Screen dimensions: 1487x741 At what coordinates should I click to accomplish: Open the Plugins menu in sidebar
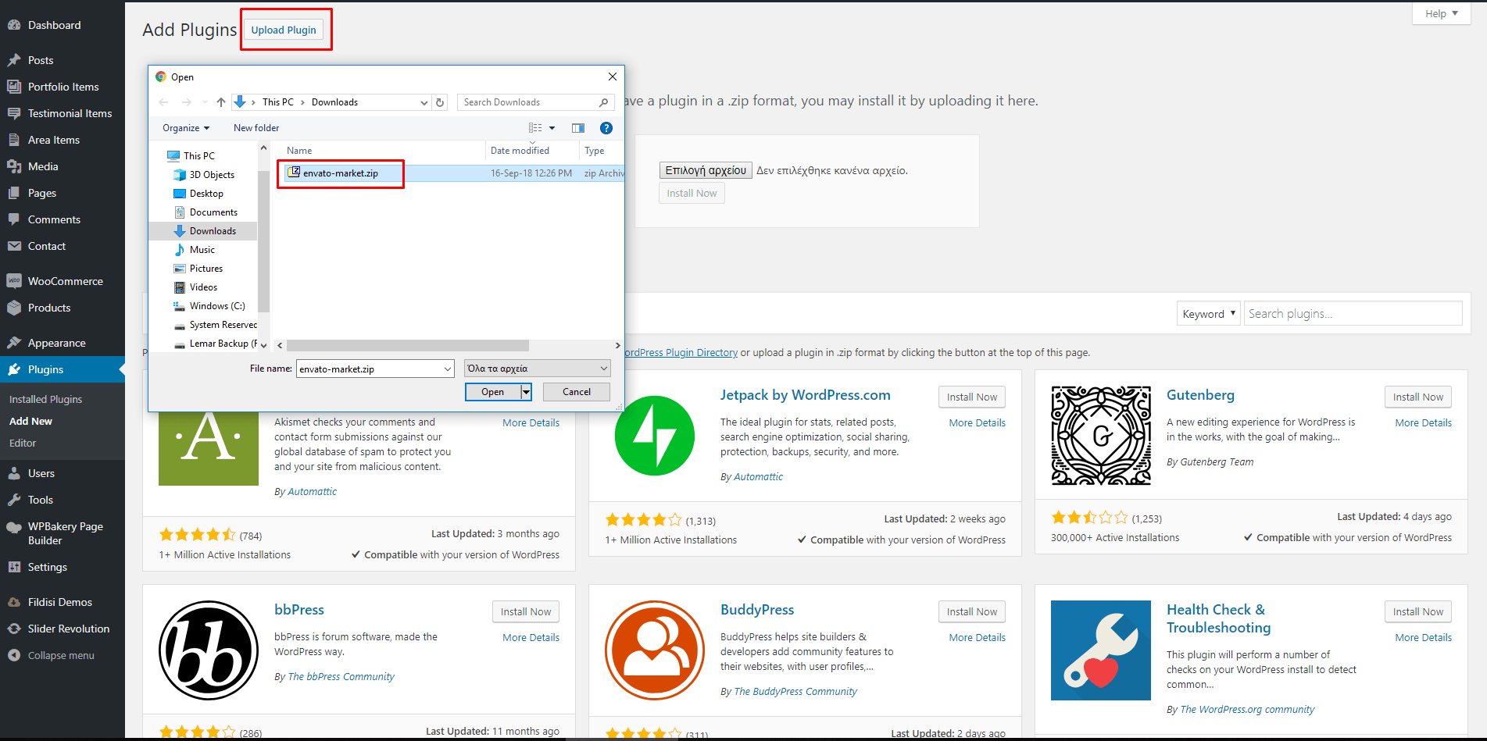point(63,369)
